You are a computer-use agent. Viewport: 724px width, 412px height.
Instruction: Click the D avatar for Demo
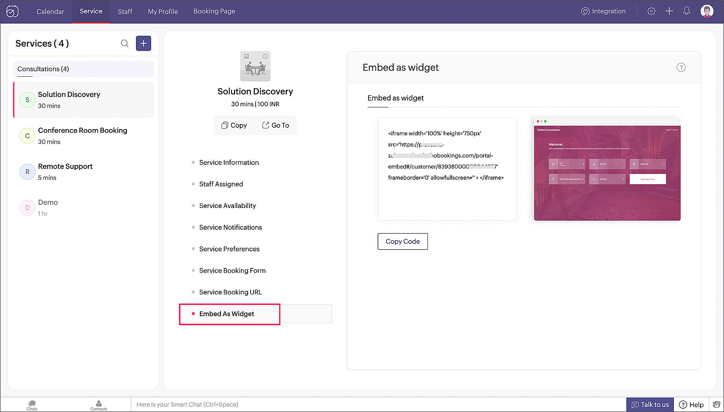point(27,208)
